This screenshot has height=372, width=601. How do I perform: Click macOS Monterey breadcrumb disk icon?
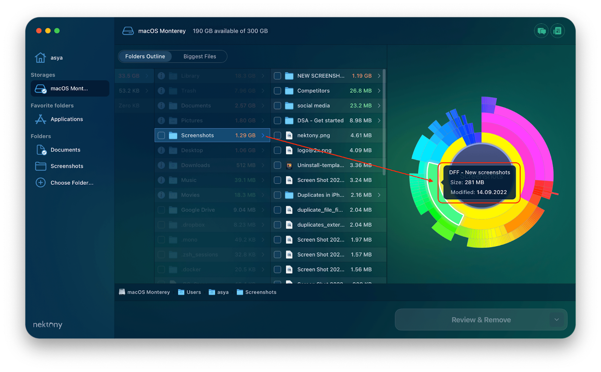tap(122, 292)
